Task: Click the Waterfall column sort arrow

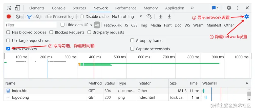Action: pos(247,83)
